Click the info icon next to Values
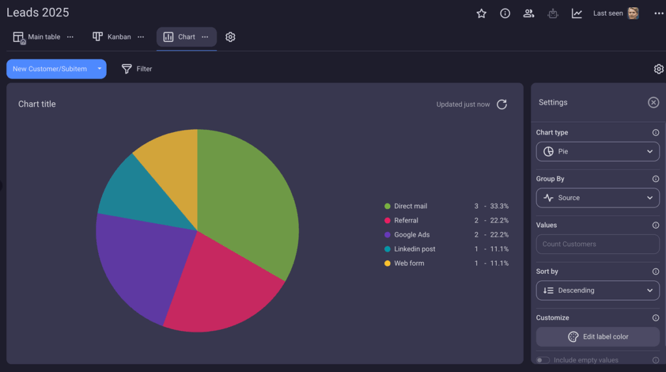Image resolution: width=666 pixels, height=372 pixels. pos(656,225)
